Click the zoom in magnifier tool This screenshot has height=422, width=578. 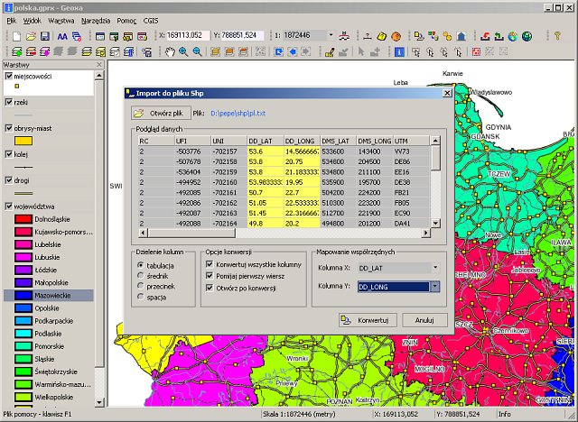[183, 52]
